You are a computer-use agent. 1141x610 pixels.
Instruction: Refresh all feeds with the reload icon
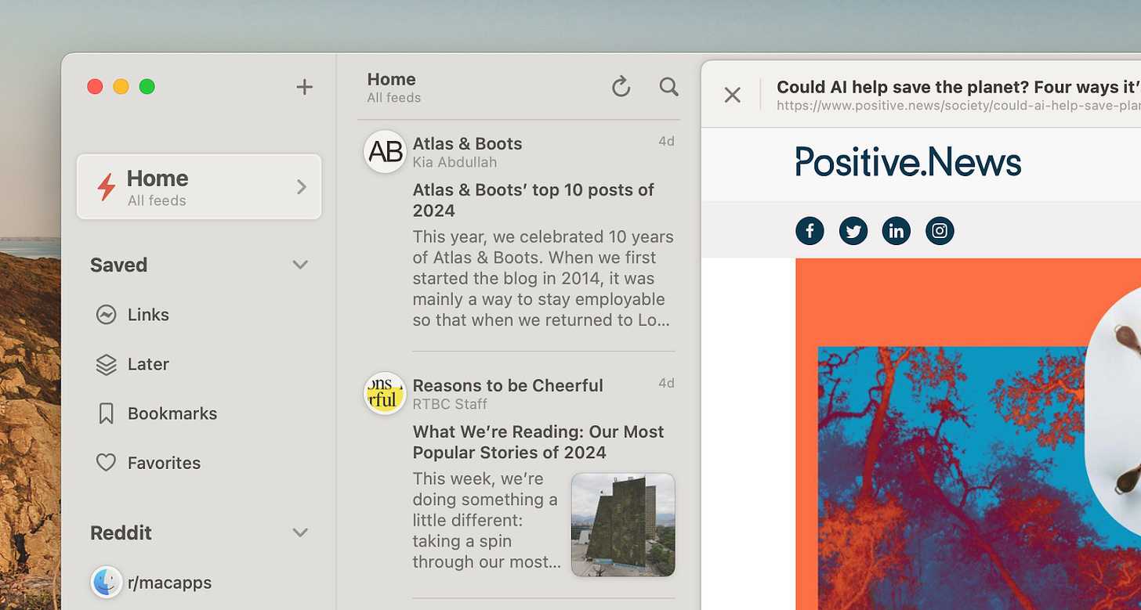pos(621,87)
